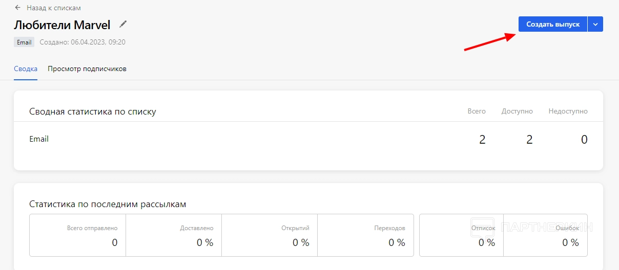Click the "Доступно" subscriber count
The height and width of the screenshot is (270, 619).
click(x=529, y=140)
